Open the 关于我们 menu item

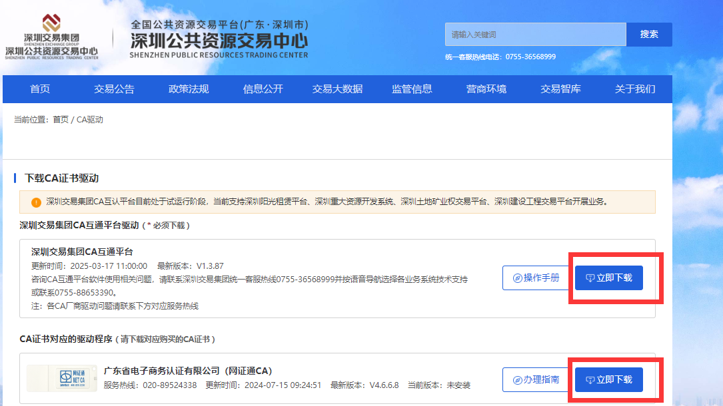coord(634,89)
